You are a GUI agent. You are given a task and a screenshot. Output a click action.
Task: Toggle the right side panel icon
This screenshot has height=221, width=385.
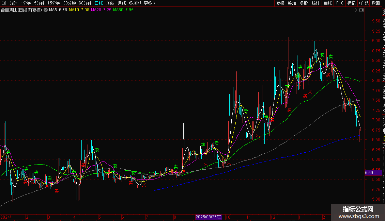pos(361,10)
